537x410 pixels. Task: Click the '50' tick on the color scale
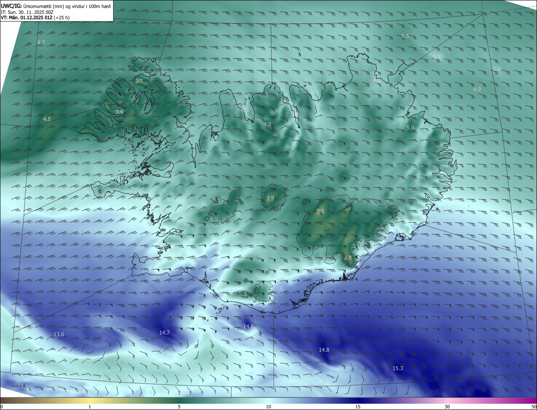coord(534,407)
